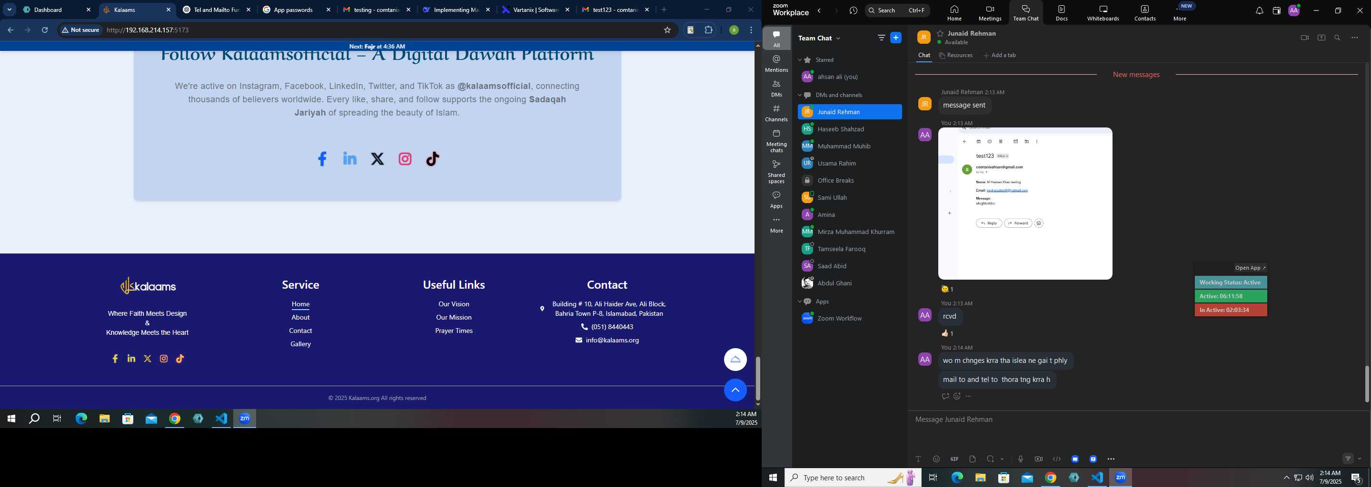Screen dimensions: 1371x487
Task: Open Meeting chats in sidebar
Action: (x=776, y=141)
